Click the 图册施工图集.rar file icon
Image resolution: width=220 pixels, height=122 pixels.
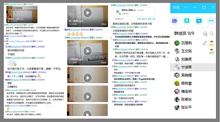pyautogui.click(x=118, y=12)
